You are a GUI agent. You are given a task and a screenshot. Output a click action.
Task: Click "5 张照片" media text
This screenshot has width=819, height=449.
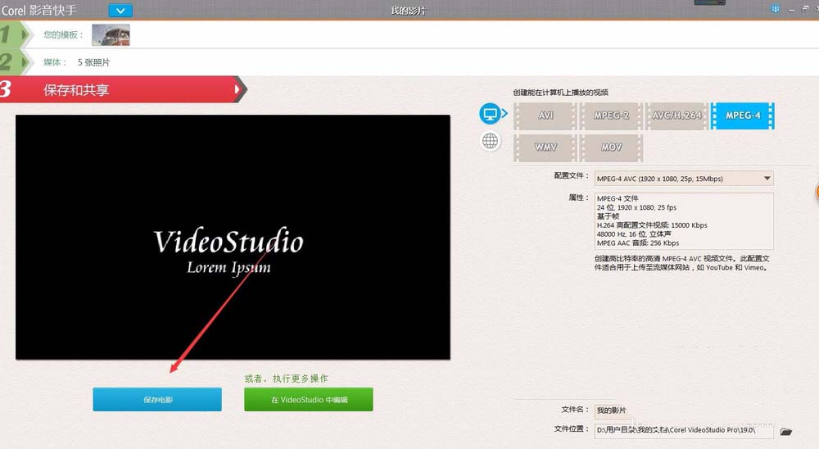click(x=94, y=62)
